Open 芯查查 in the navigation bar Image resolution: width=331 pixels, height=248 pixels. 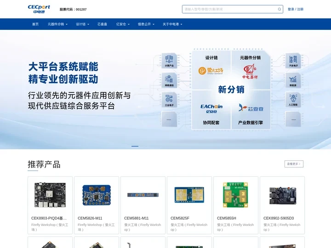click(x=102, y=24)
